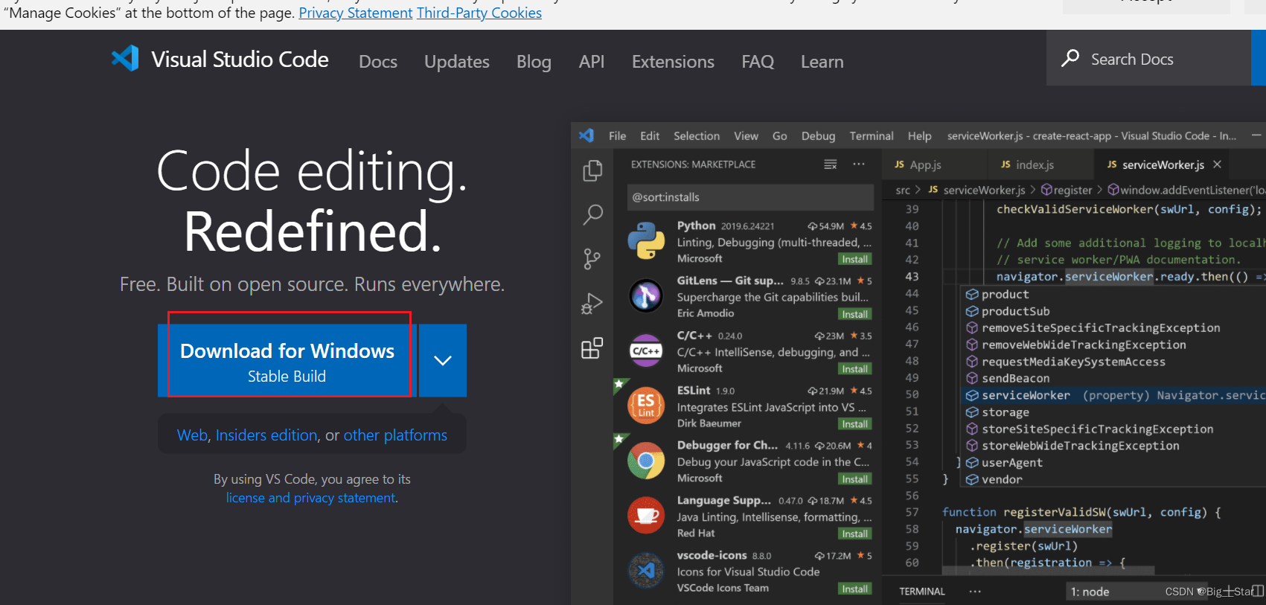Open Source Control icon in activity bar

coord(592,259)
